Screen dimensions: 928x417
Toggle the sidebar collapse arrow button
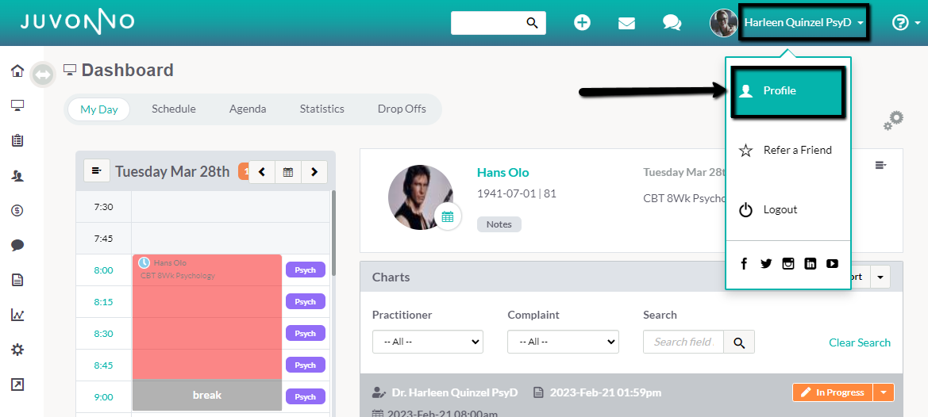click(x=43, y=75)
